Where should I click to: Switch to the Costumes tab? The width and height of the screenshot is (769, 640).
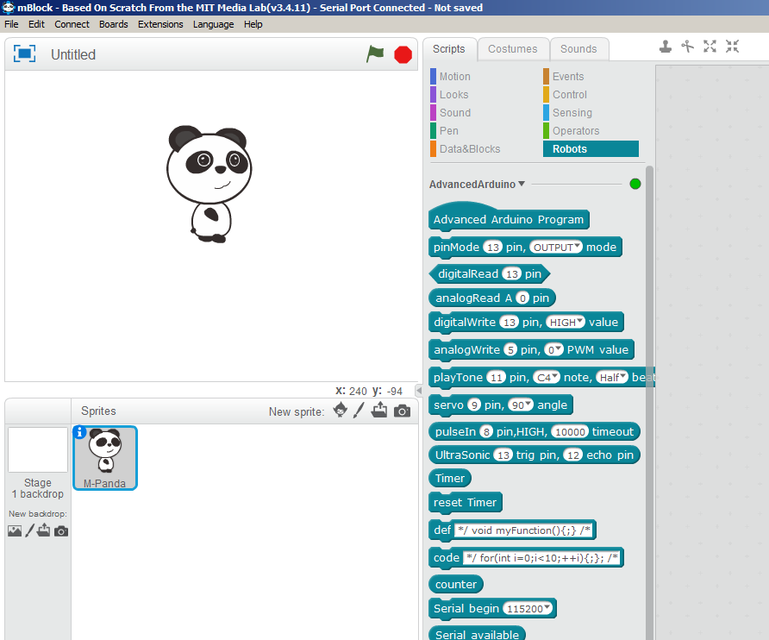pyautogui.click(x=512, y=49)
